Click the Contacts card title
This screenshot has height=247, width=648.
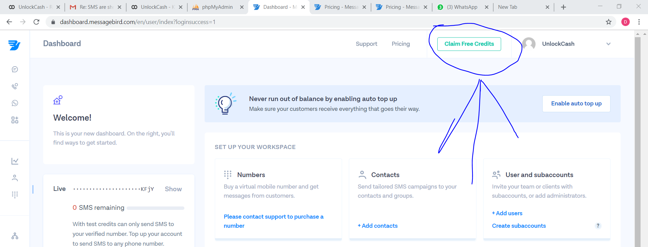385,175
